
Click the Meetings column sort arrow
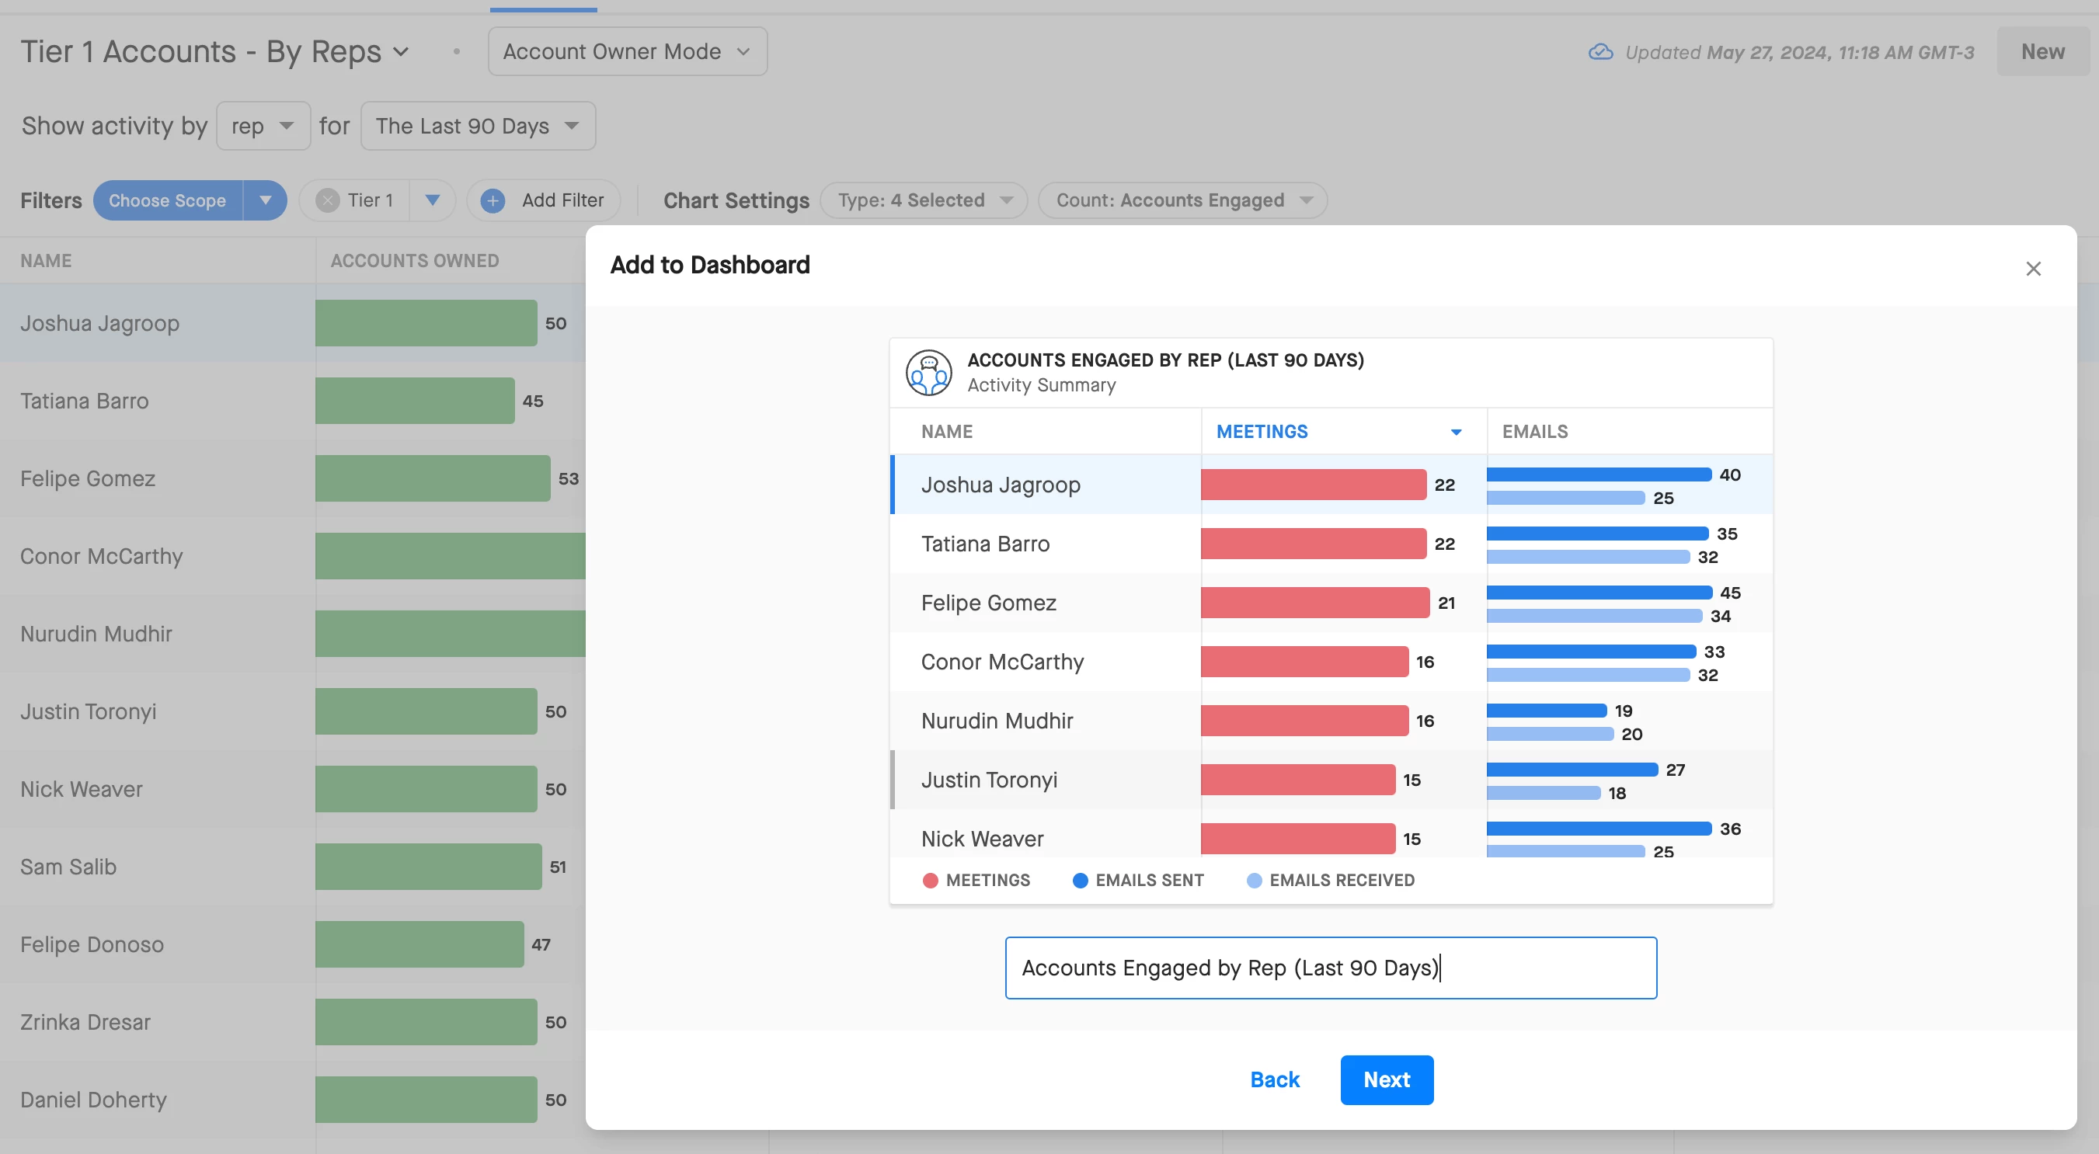pyautogui.click(x=1455, y=432)
